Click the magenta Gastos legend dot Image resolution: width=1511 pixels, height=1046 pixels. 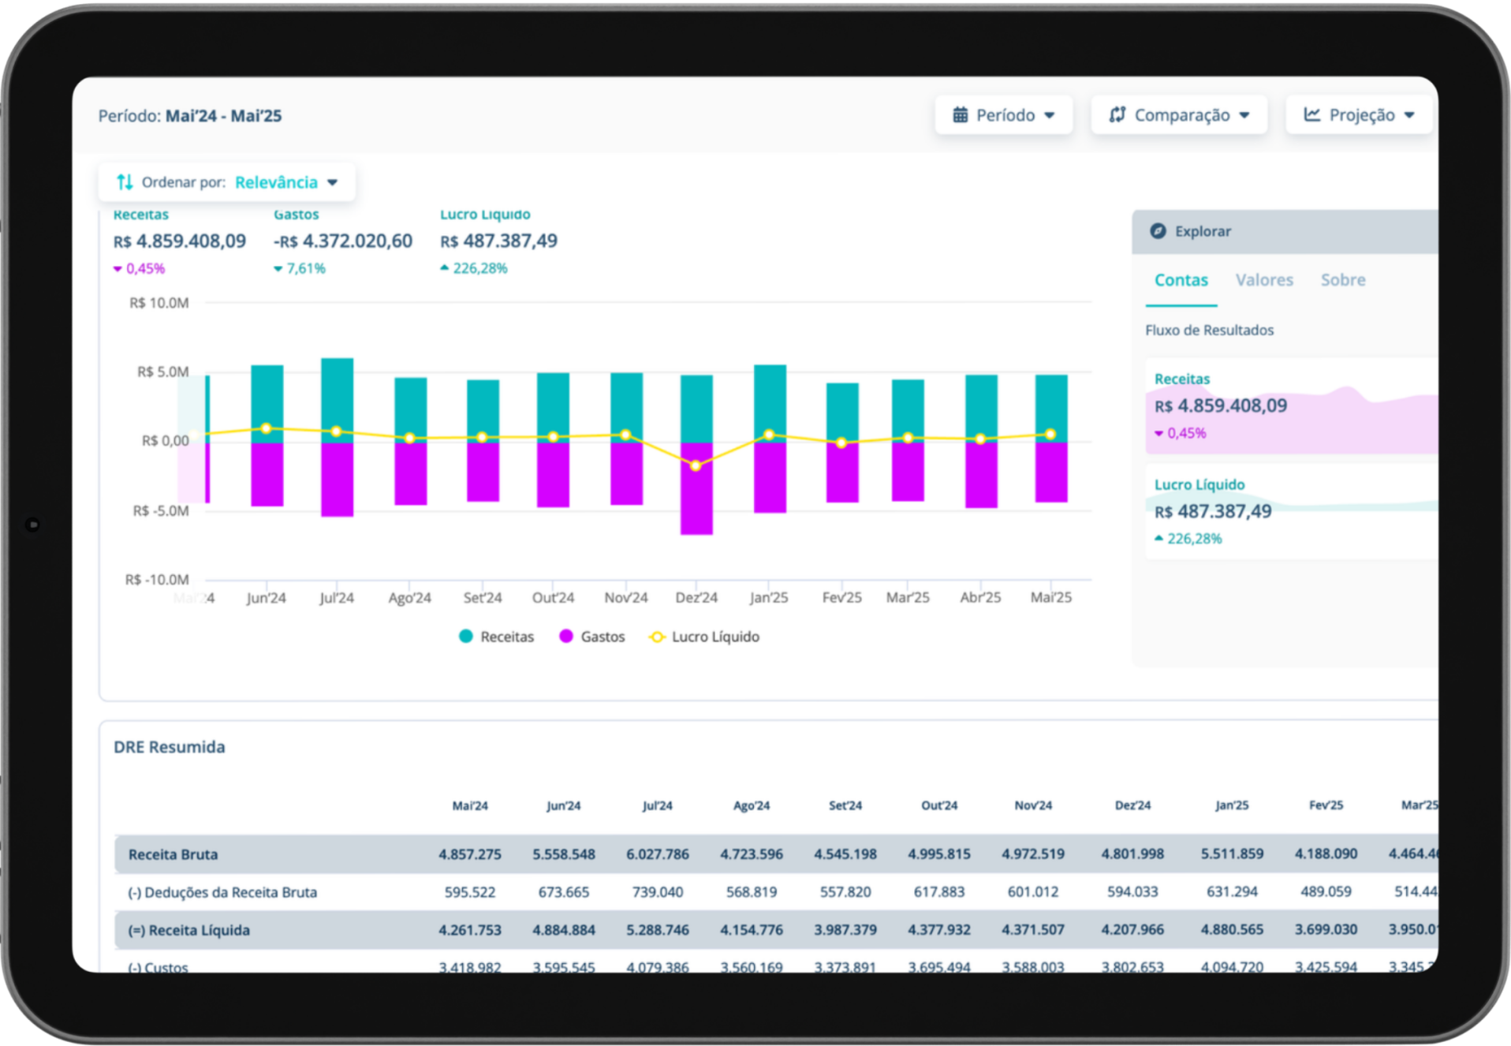pyautogui.click(x=565, y=636)
